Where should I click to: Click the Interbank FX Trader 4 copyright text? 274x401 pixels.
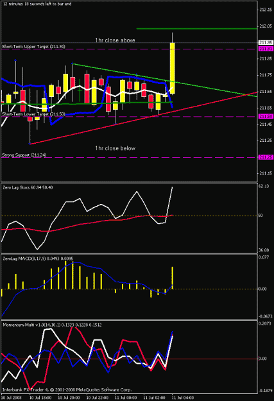[67, 390]
